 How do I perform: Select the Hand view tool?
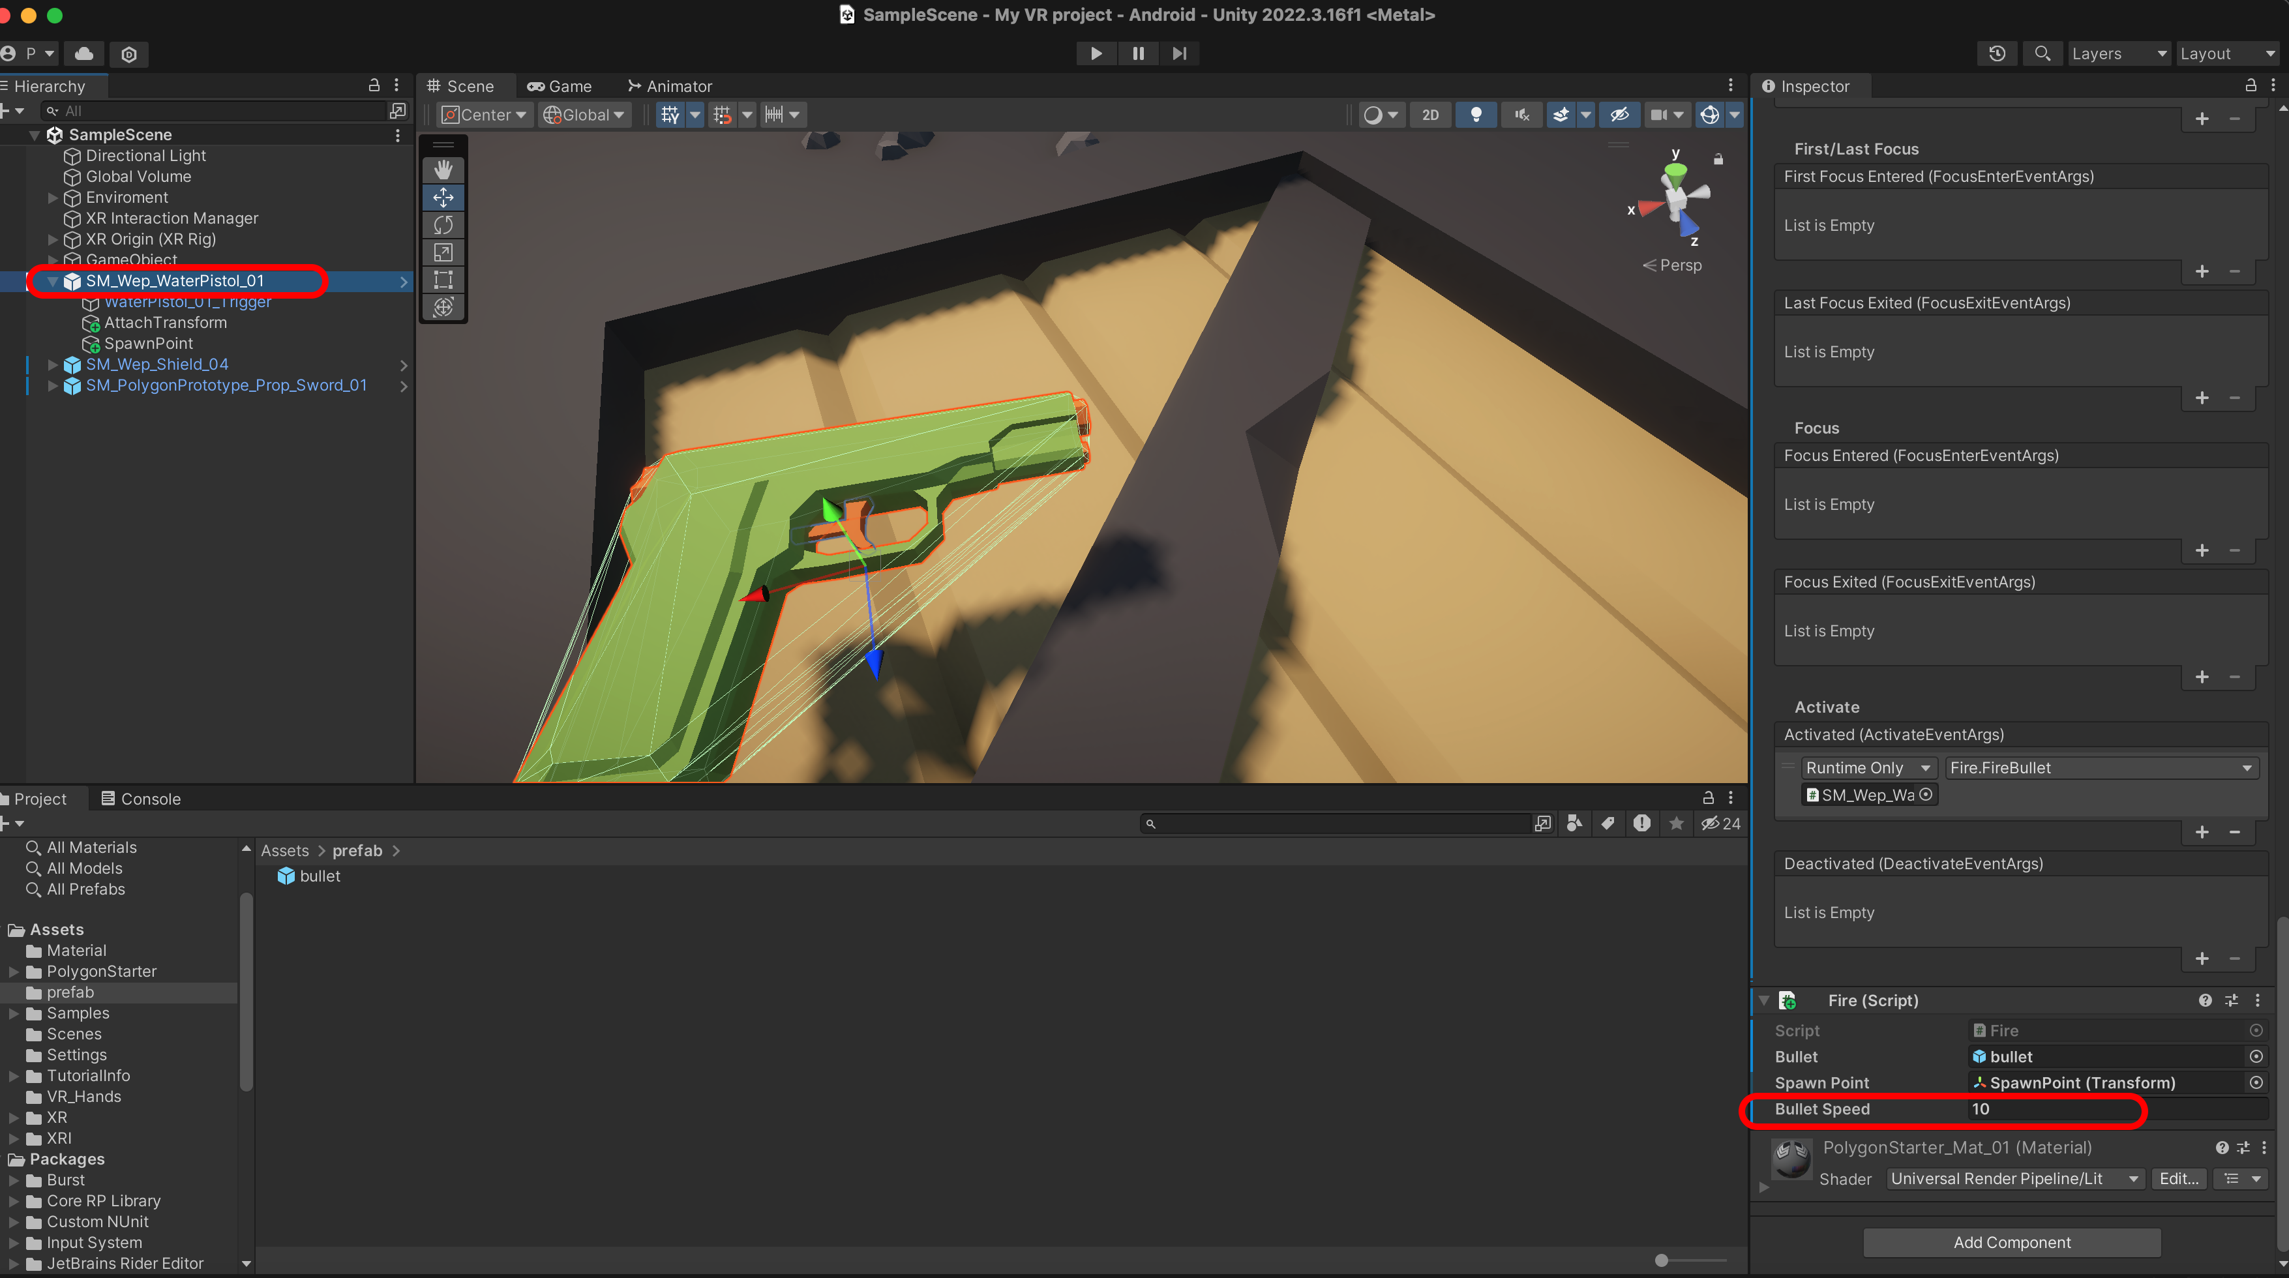pyautogui.click(x=443, y=169)
